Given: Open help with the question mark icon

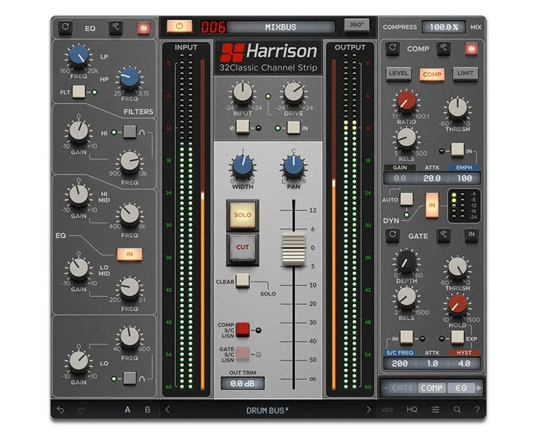Looking at the screenshot, I should (x=477, y=410).
